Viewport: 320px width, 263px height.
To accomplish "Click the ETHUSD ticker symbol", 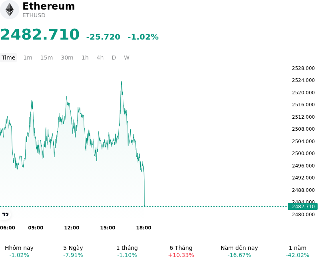I will [34, 15].
